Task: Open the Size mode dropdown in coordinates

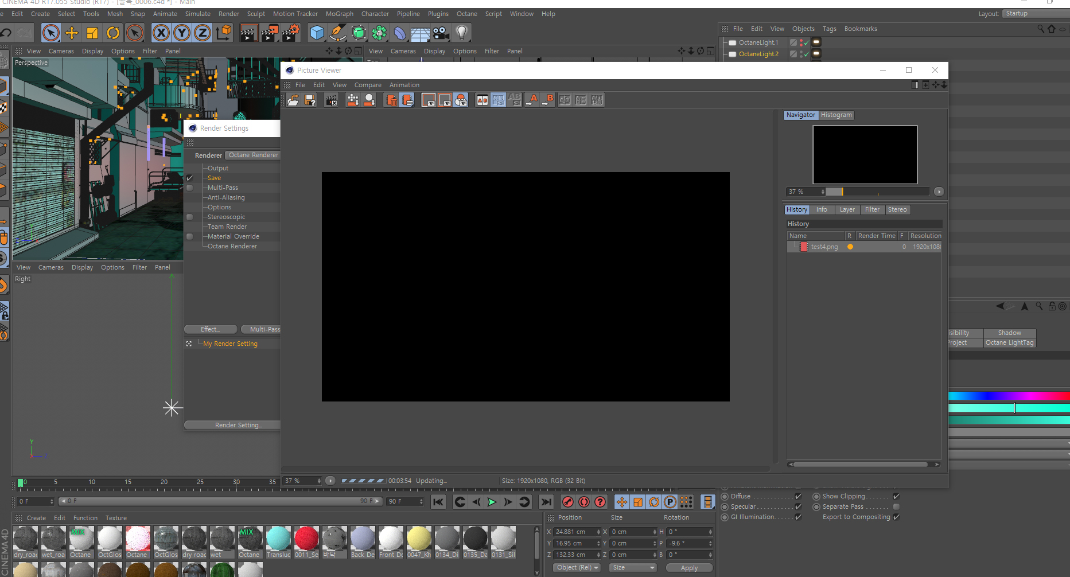Action: click(633, 567)
